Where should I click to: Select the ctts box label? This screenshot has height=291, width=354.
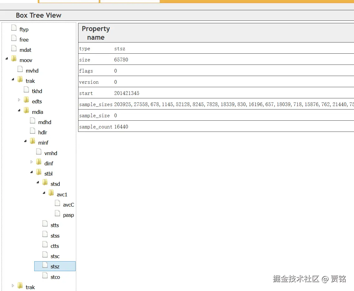(55, 246)
